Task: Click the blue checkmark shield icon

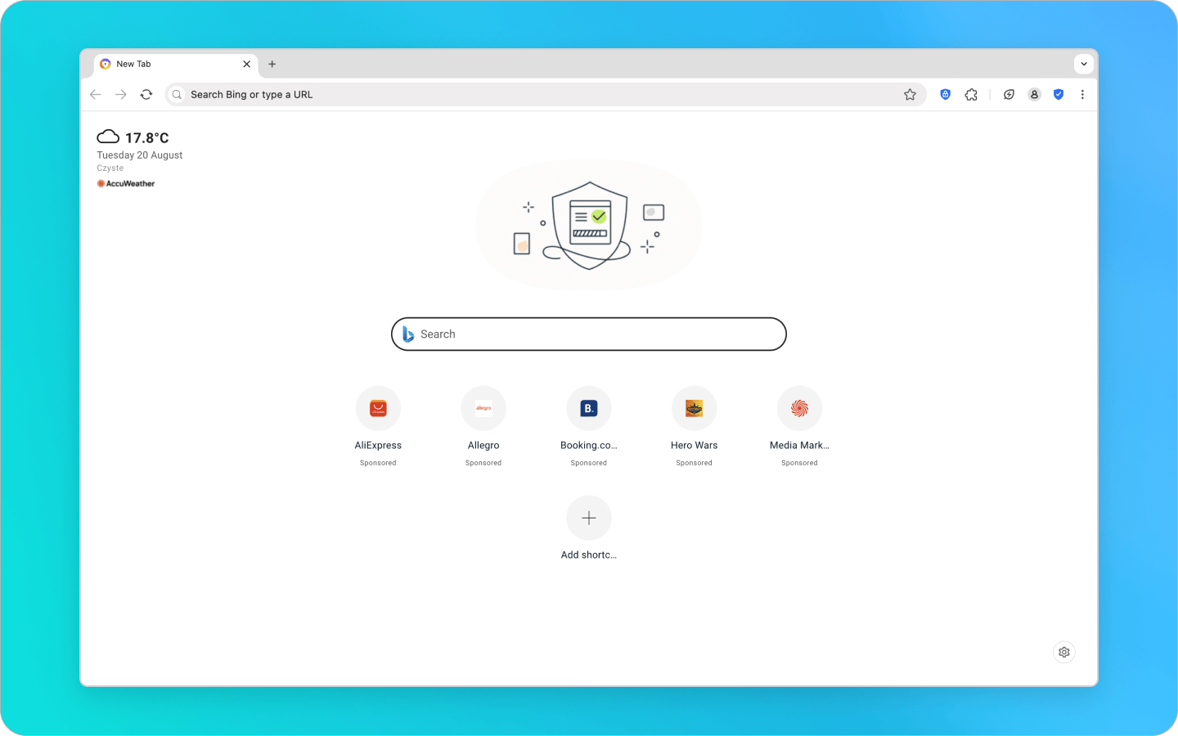Action: click(x=1059, y=95)
